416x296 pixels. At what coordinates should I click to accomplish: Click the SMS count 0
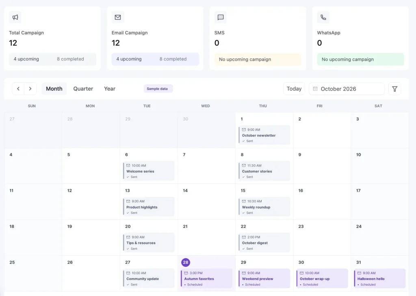tap(217, 43)
